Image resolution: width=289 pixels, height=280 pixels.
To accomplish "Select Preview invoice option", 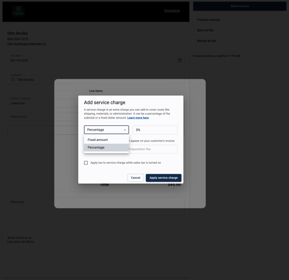I will [x=209, y=20].
